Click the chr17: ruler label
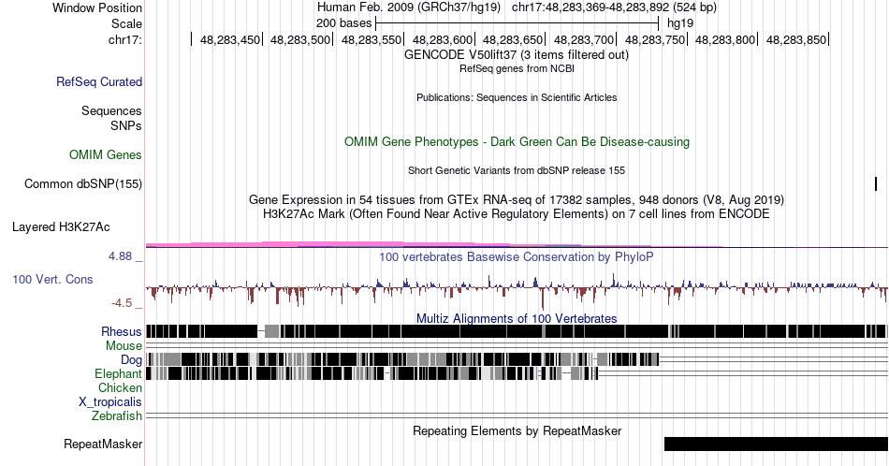Image resolution: width=889 pixels, height=466 pixels. (125, 39)
